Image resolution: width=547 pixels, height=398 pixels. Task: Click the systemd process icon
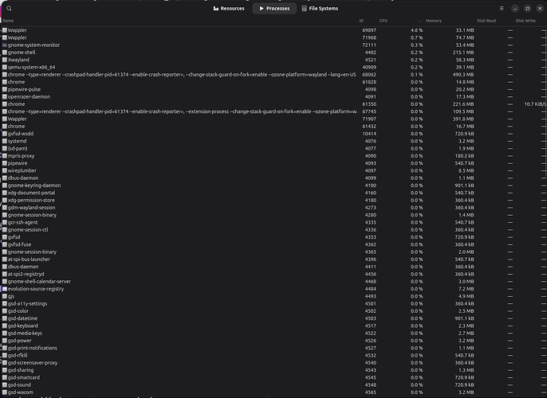(4, 141)
